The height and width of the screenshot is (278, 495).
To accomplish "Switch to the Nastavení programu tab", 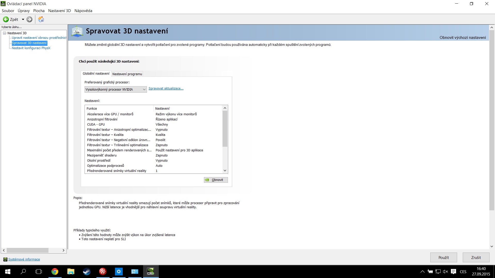I will [127, 74].
